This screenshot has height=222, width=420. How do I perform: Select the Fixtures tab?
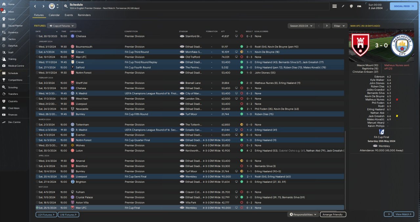coord(39,15)
